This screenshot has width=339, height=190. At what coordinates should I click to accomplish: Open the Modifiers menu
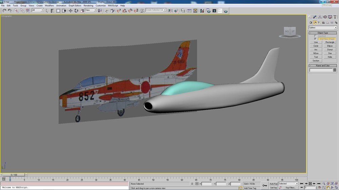pyautogui.click(x=49, y=6)
